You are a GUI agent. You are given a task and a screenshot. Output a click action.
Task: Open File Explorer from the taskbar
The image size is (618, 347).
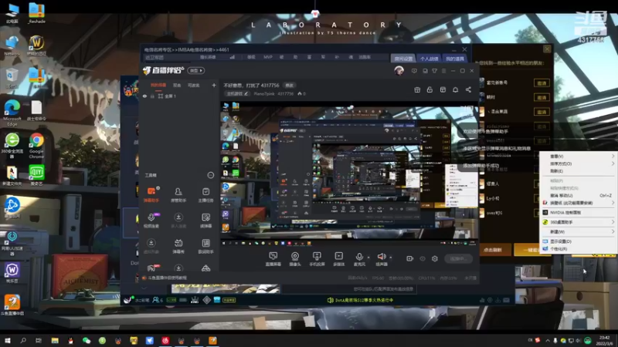coord(55,340)
